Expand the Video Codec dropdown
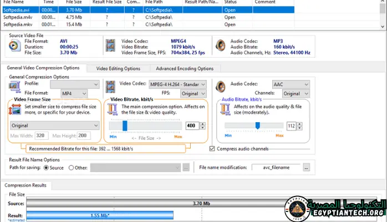387x222 pixels. coord(177,84)
